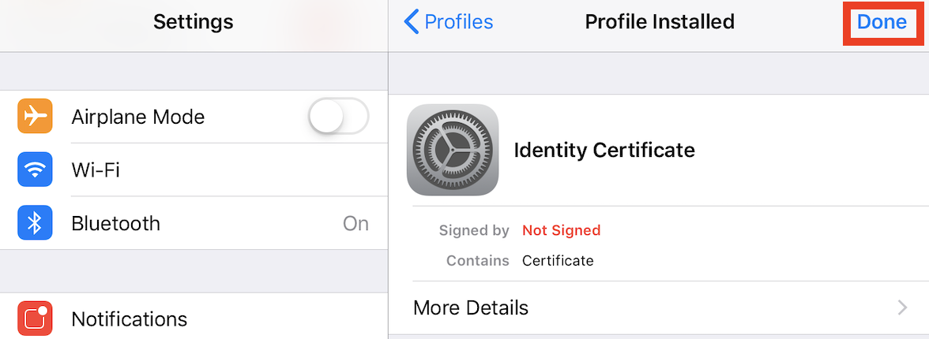Toggle the Airplane Mode switch
The image size is (929, 339).
[339, 116]
